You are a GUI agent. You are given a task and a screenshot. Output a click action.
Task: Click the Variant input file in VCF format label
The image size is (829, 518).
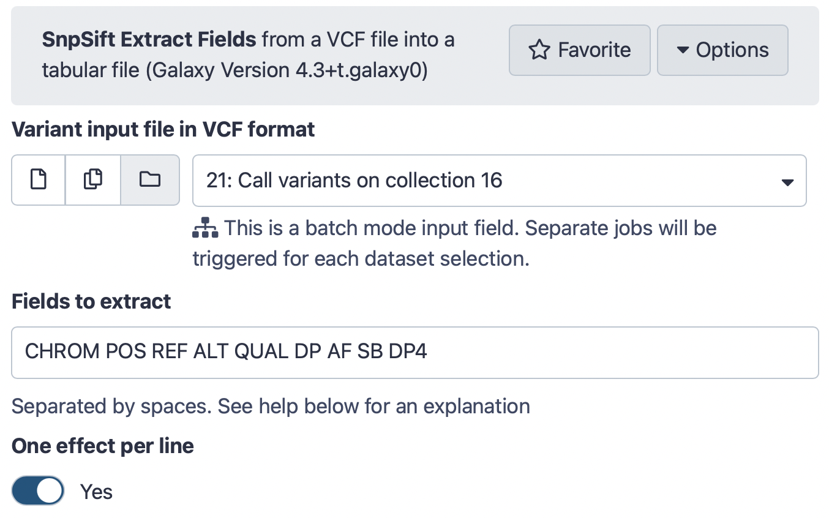pos(163,129)
